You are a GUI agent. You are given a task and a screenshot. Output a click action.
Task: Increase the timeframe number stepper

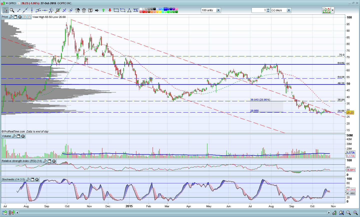pyautogui.click(x=268, y=9)
